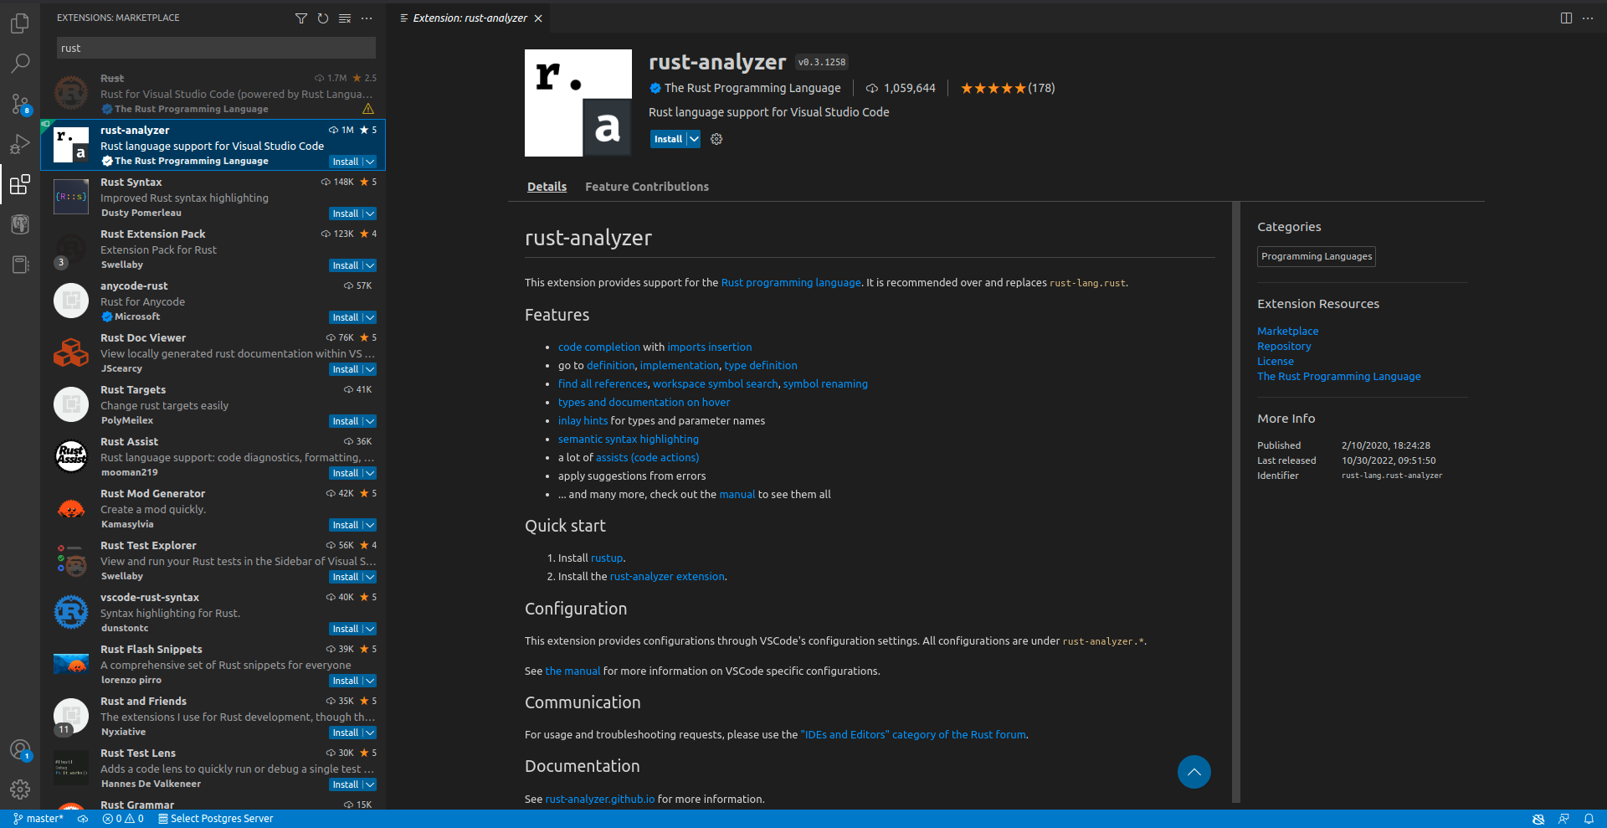This screenshot has width=1607, height=828.
Task: Click the scroll-to-top round arrow button
Action: click(1194, 772)
